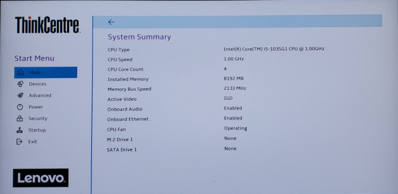This screenshot has width=398, height=194.
Task: Click the Startup boot icon
Action: pyautogui.click(x=19, y=130)
